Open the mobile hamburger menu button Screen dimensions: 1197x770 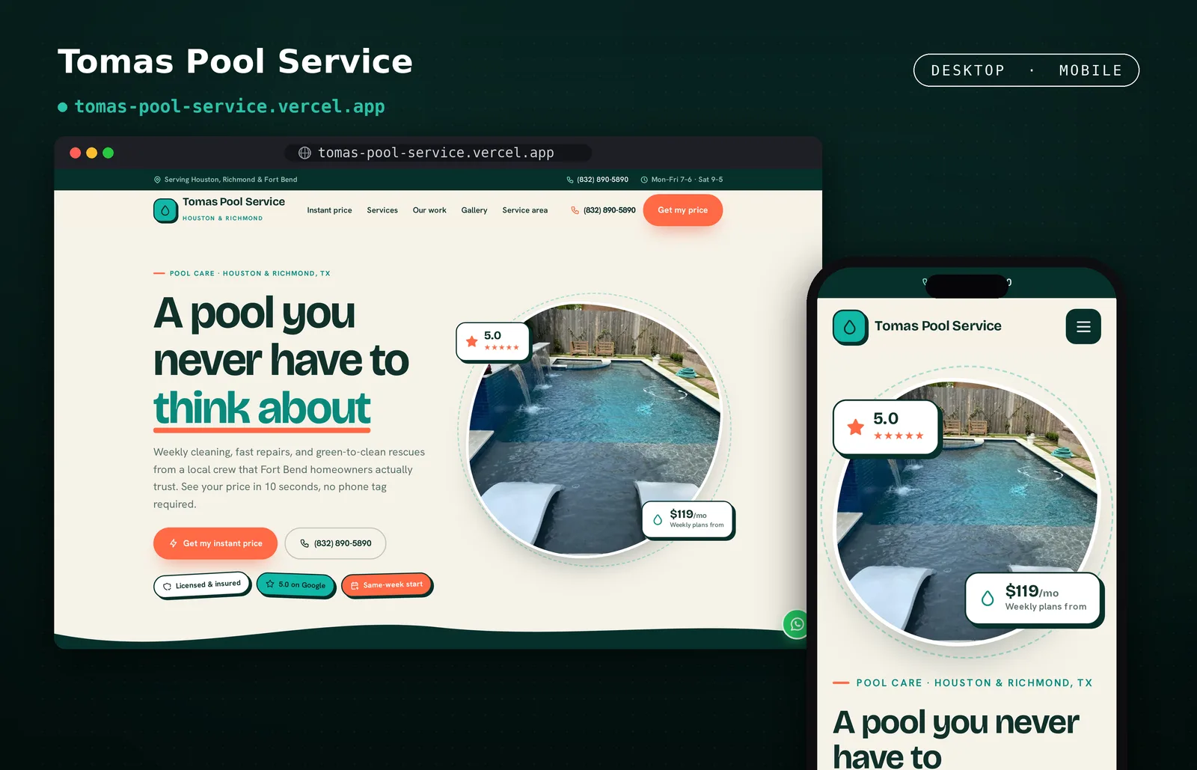(1083, 326)
